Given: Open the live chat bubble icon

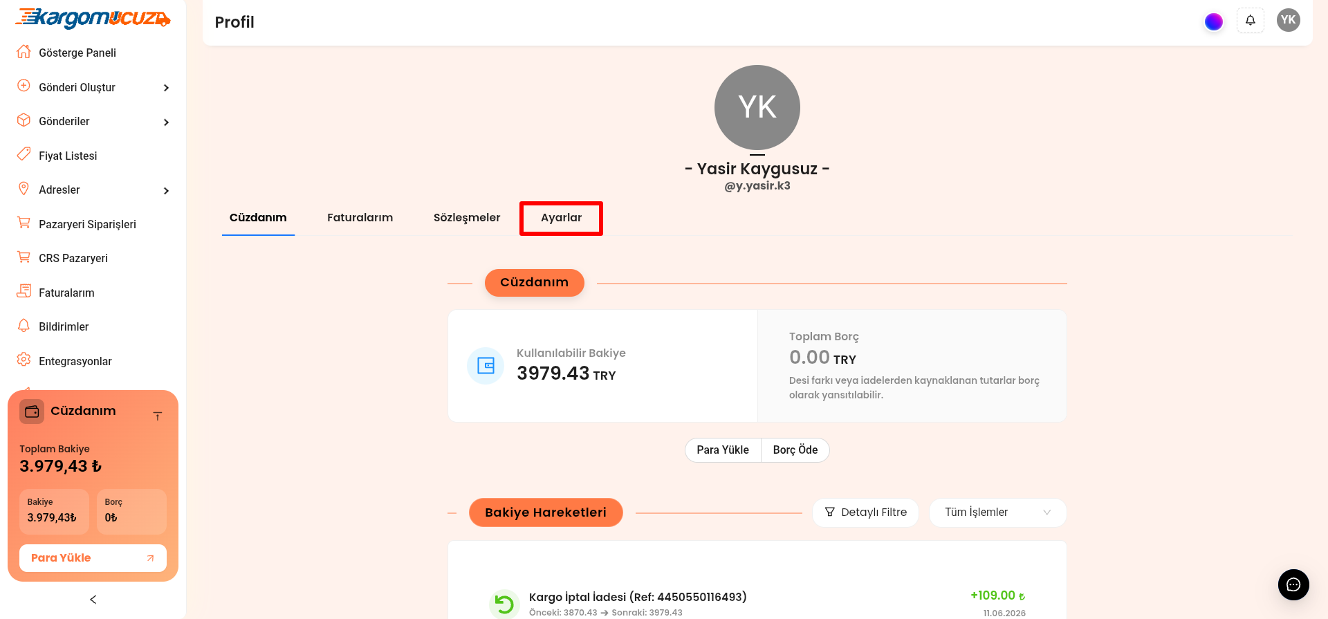Looking at the screenshot, I should pyautogui.click(x=1293, y=585).
